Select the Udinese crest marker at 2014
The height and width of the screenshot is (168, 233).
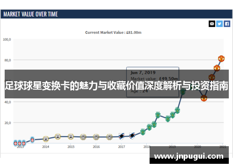tap(46, 139)
